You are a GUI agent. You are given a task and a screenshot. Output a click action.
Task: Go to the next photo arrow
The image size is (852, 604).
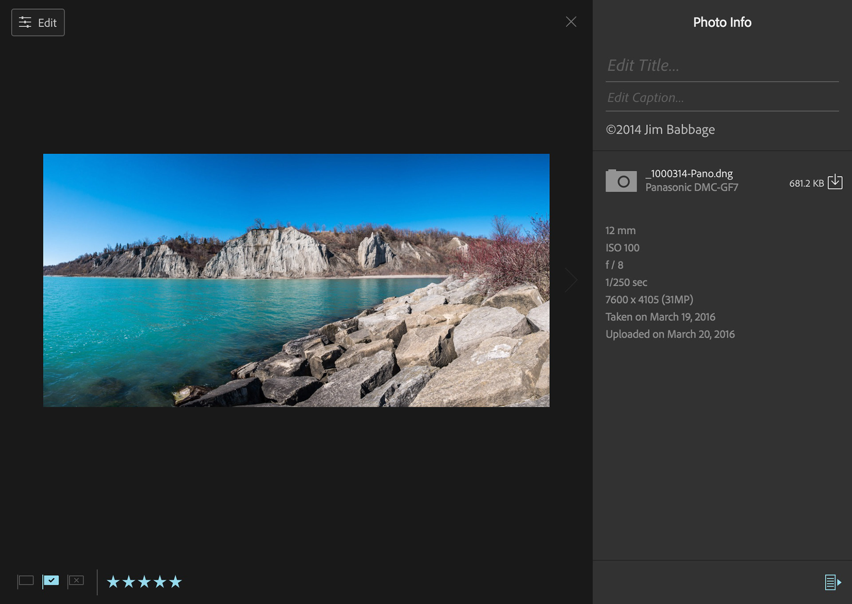[571, 280]
